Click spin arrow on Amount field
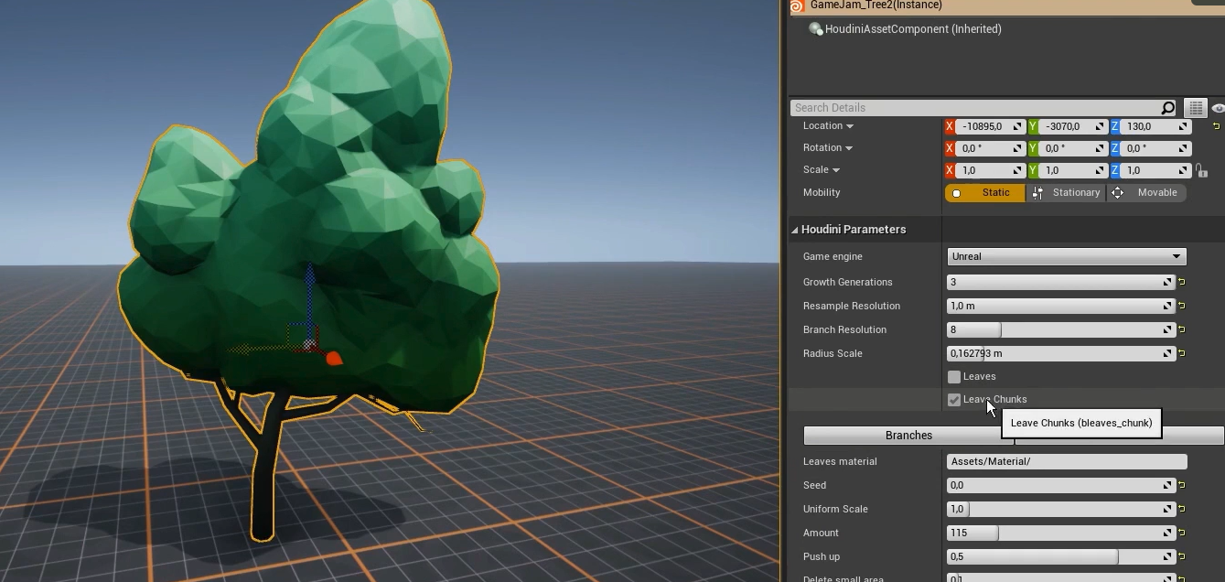The width and height of the screenshot is (1225, 582). pos(1167,533)
